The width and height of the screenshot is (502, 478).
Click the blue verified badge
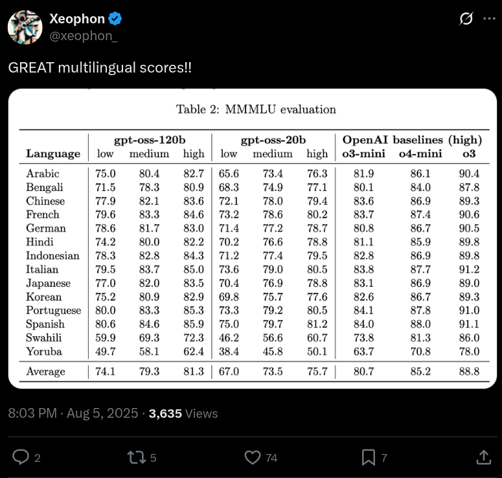point(116,19)
